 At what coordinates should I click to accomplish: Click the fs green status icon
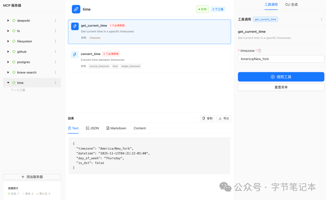(x=14, y=31)
